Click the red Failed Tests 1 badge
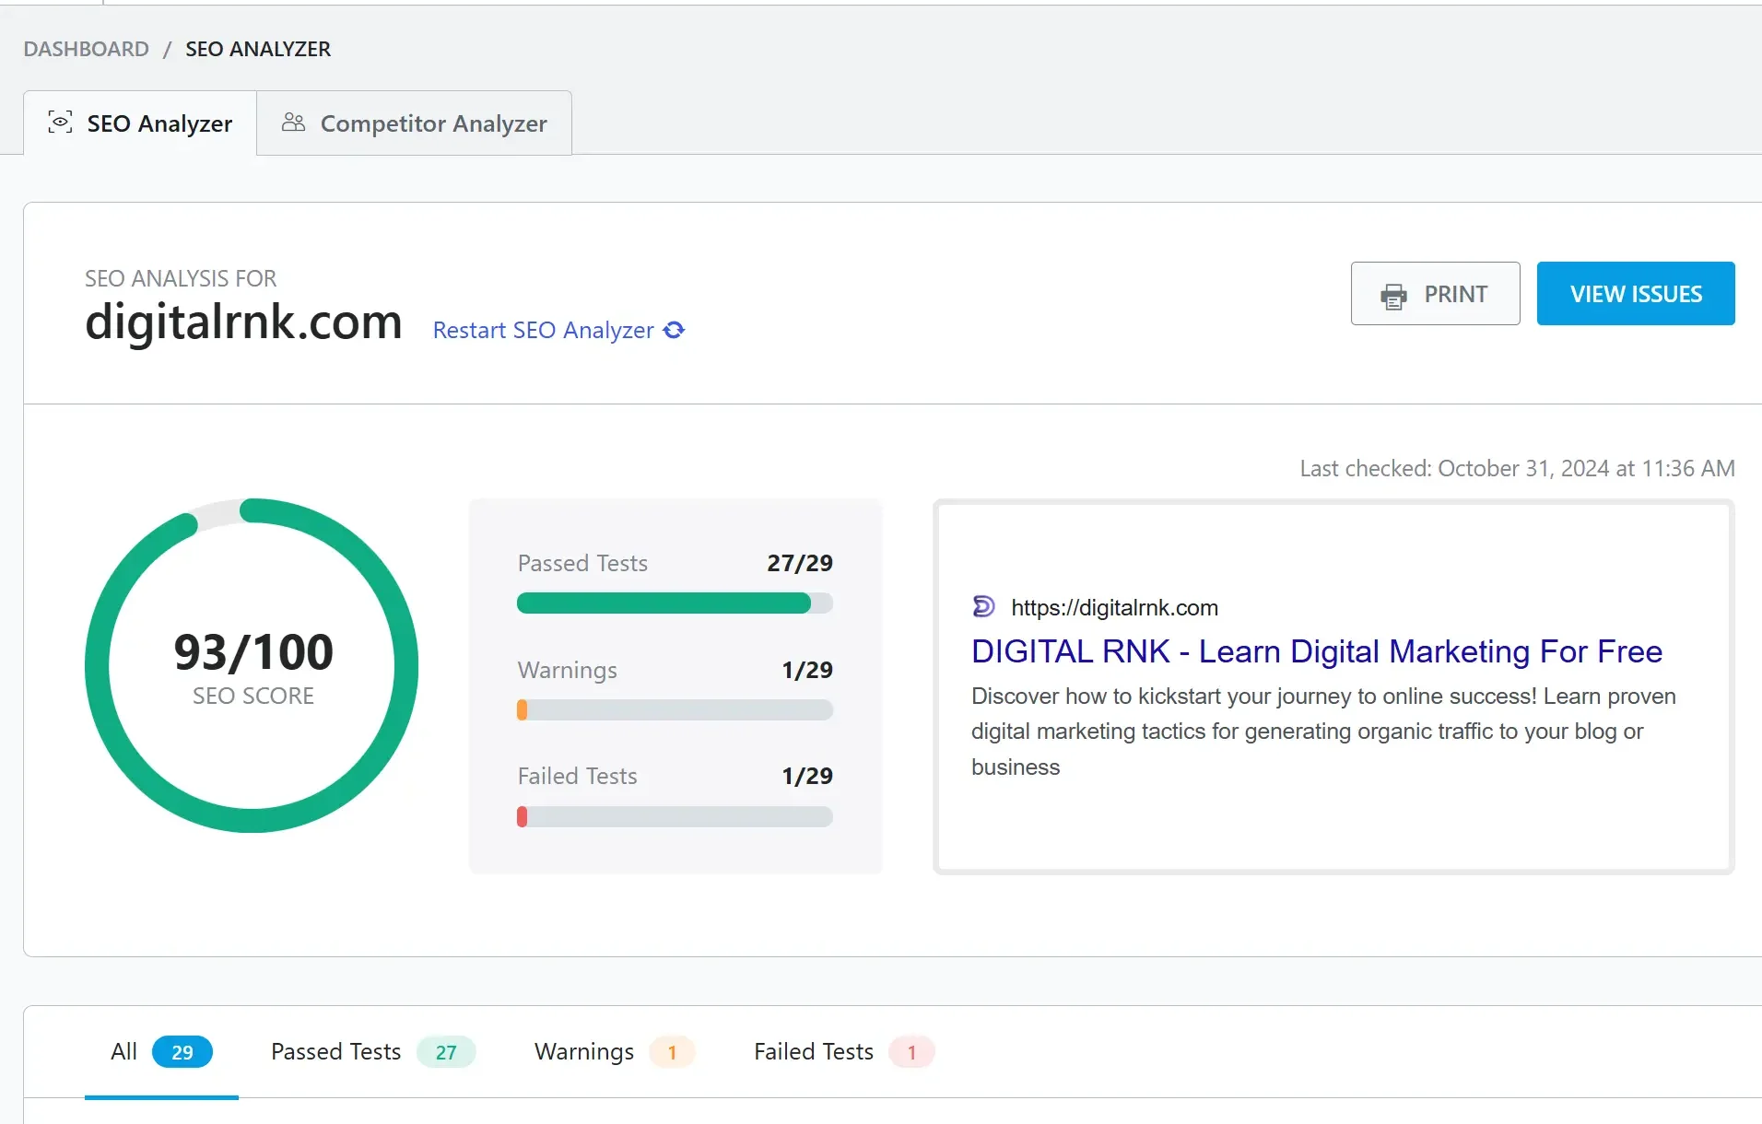 [911, 1051]
